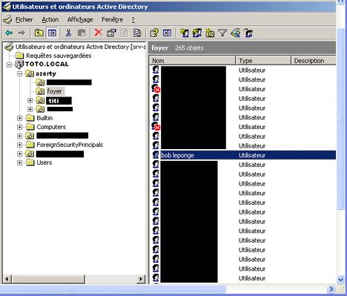Screen dimensions: 347x296
Task: Click the greyed-out copy toolbar icon
Action: [x=82, y=33]
